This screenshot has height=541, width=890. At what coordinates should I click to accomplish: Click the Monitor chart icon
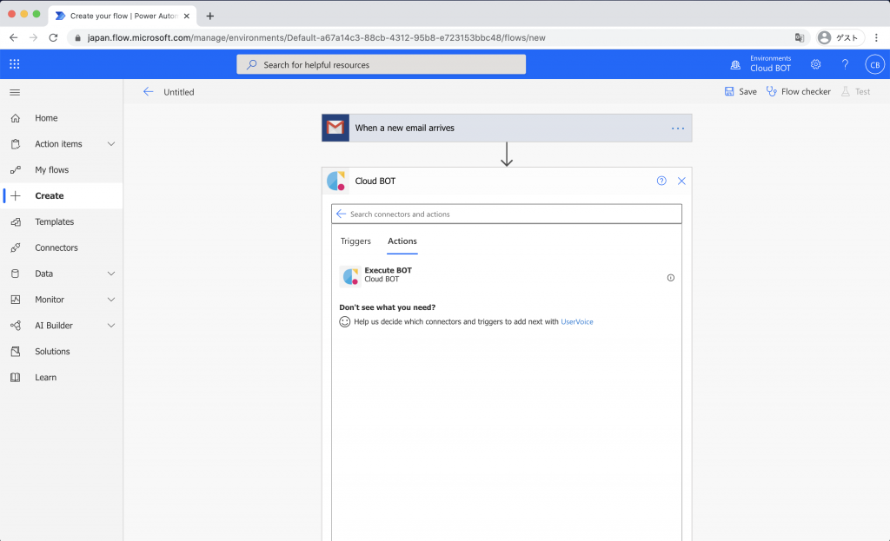click(x=16, y=300)
